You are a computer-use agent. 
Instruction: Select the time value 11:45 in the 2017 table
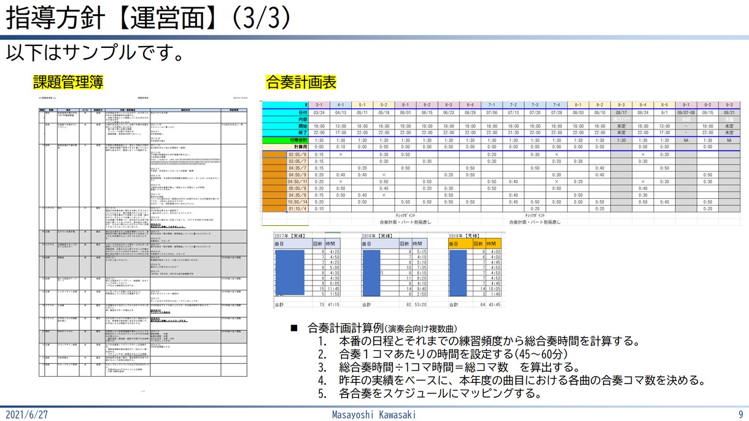333,288
